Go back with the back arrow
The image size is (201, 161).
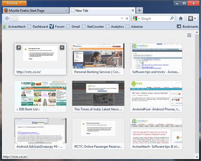point(7,19)
